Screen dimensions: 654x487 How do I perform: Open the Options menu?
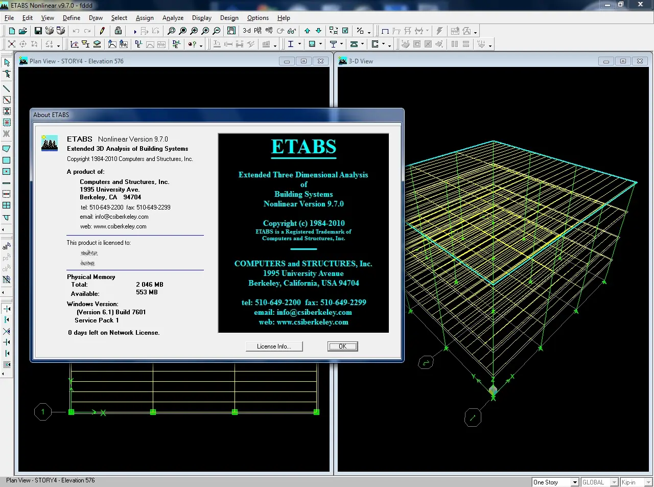258,17
